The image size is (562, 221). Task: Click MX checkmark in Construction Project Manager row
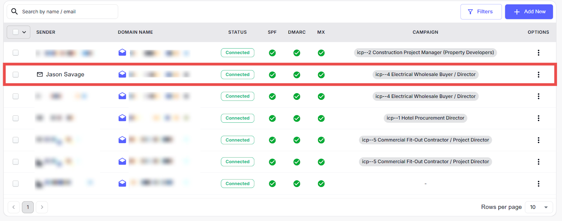(321, 53)
